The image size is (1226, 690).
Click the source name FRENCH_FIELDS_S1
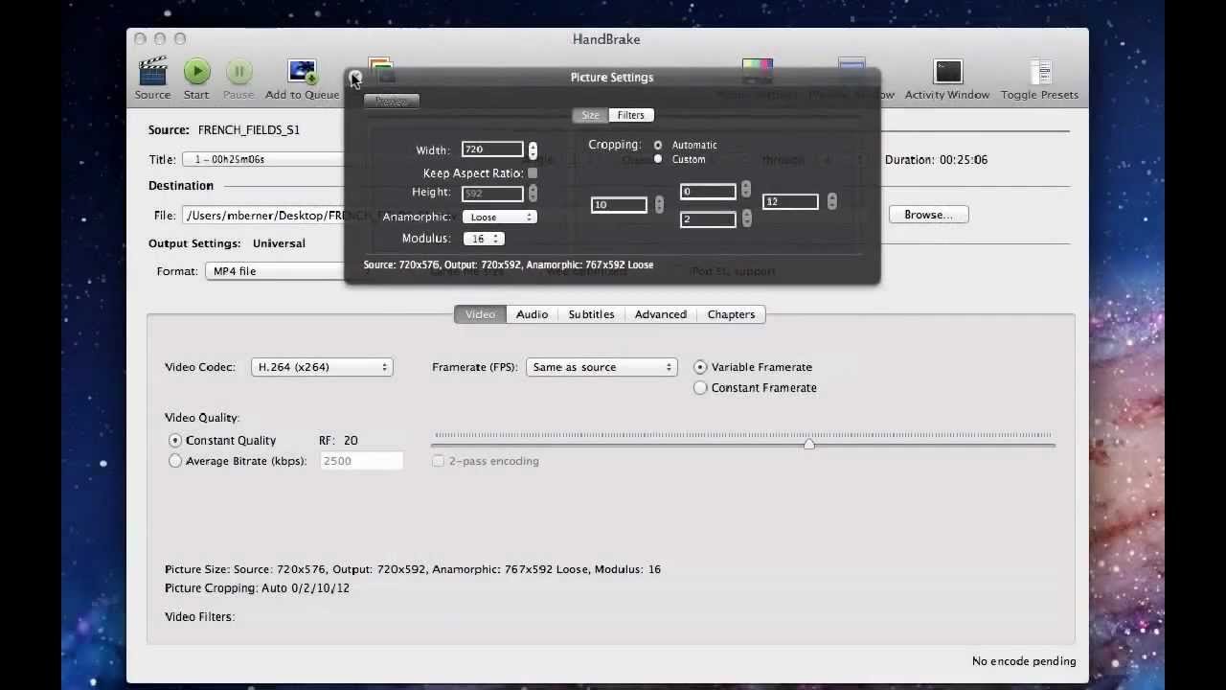tap(249, 130)
